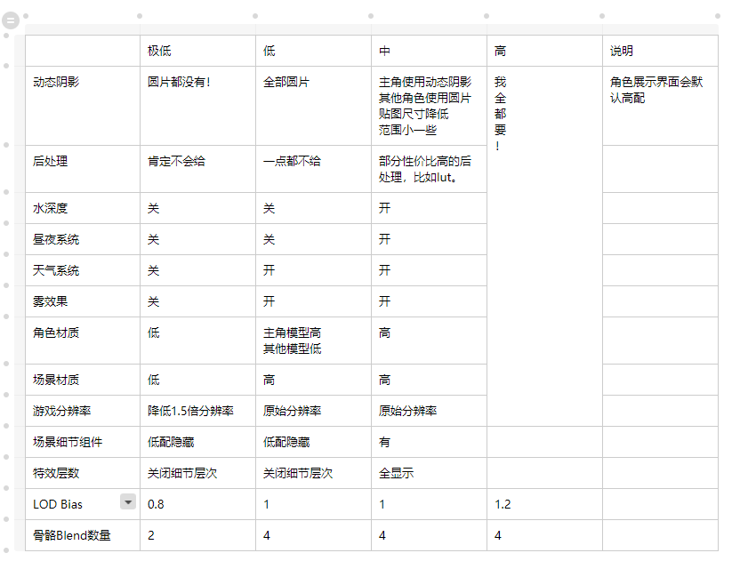Select the cell starting 主角使用动态阴影
This screenshot has width=740, height=561.
429,106
